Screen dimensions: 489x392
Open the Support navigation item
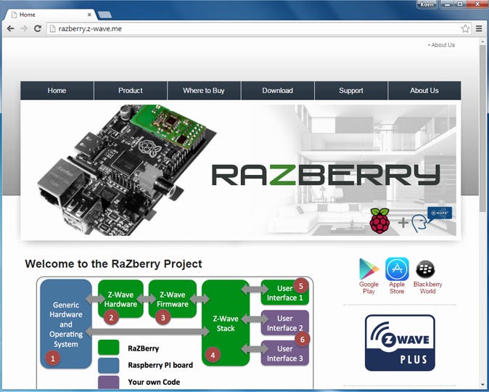click(351, 91)
